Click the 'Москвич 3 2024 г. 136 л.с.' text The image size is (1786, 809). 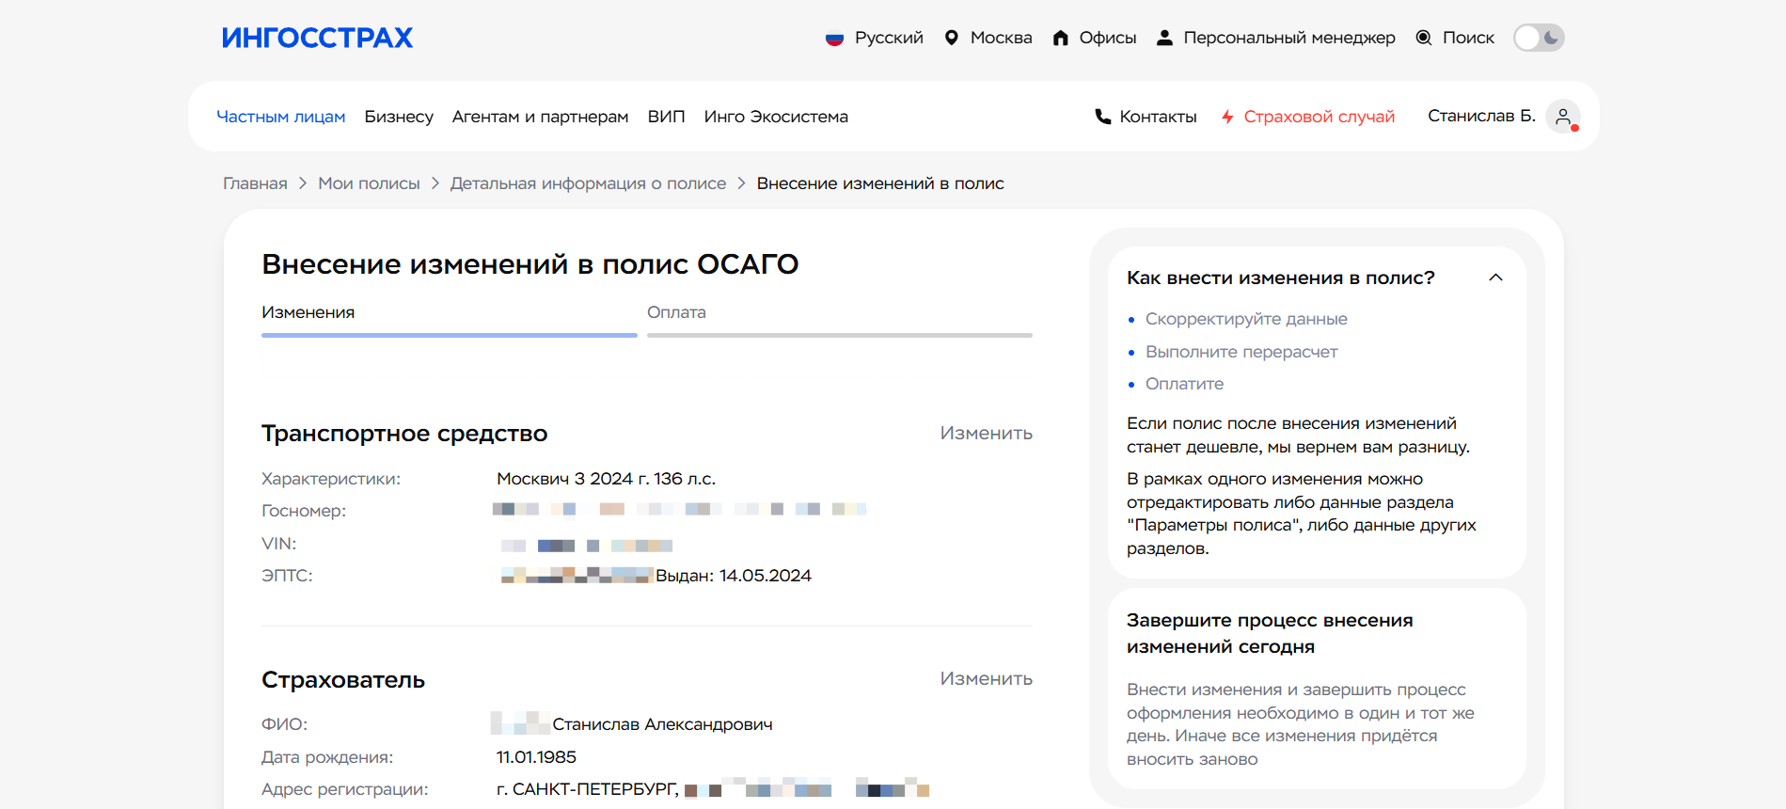[x=606, y=479]
